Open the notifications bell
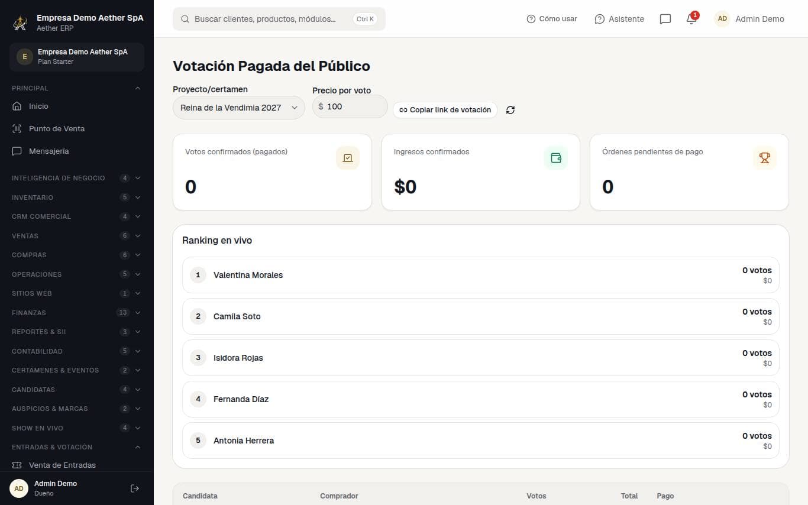This screenshot has height=505, width=808. point(691,19)
